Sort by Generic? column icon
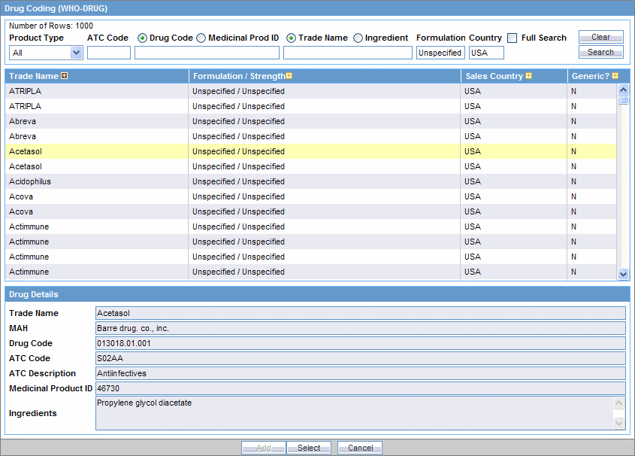Screen dimensions: 635x456 point(615,76)
